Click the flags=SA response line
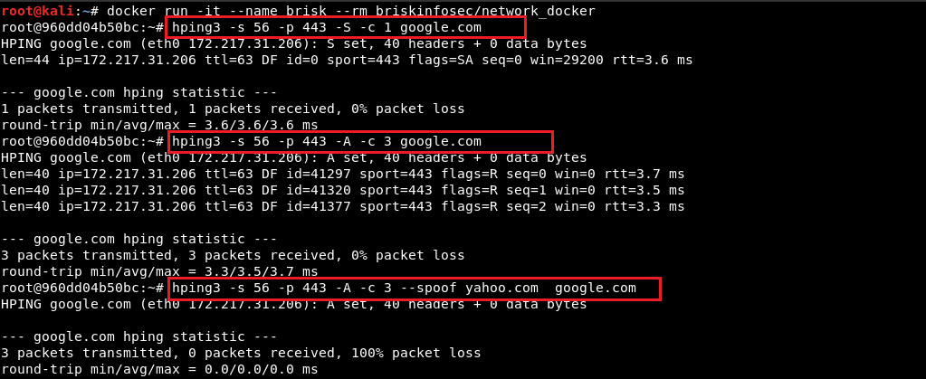The image size is (926, 379). coord(347,61)
